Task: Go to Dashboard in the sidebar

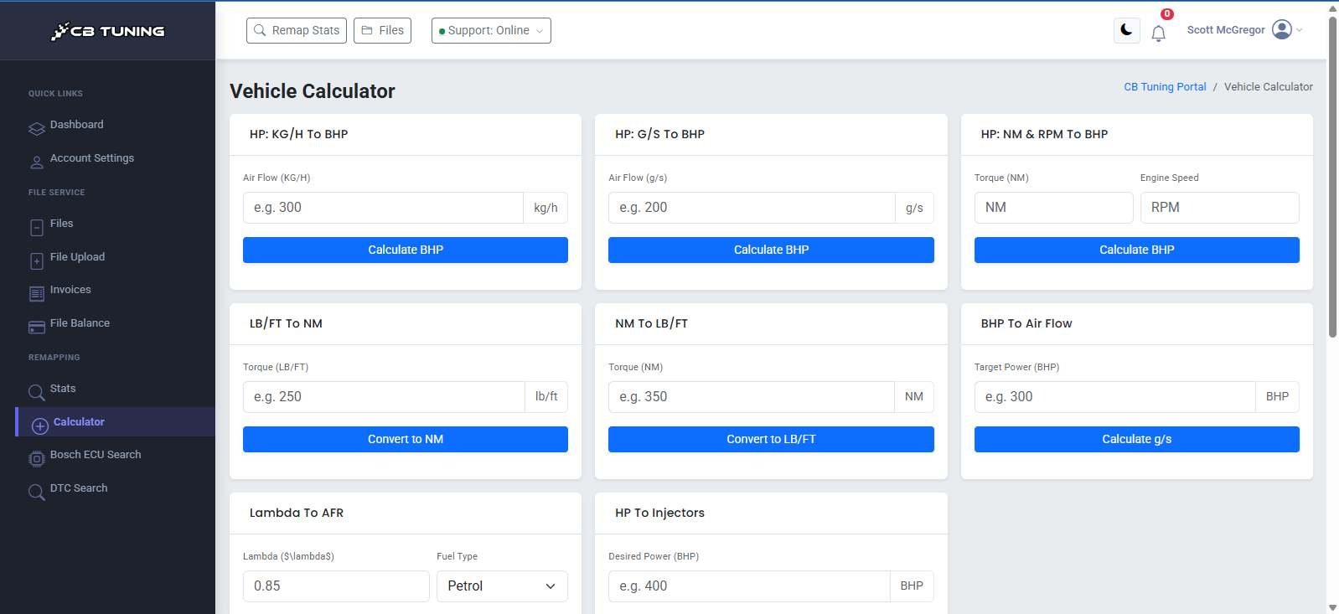Action: [x=77, y=125]
